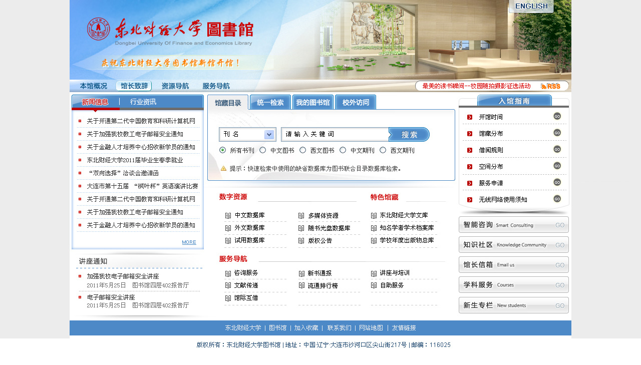
Task: Switch to the 行业资讯 tab
Action: point(143,102)
